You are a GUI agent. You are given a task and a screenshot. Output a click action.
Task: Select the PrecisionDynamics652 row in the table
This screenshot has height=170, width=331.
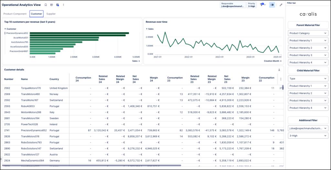(34, 130)
